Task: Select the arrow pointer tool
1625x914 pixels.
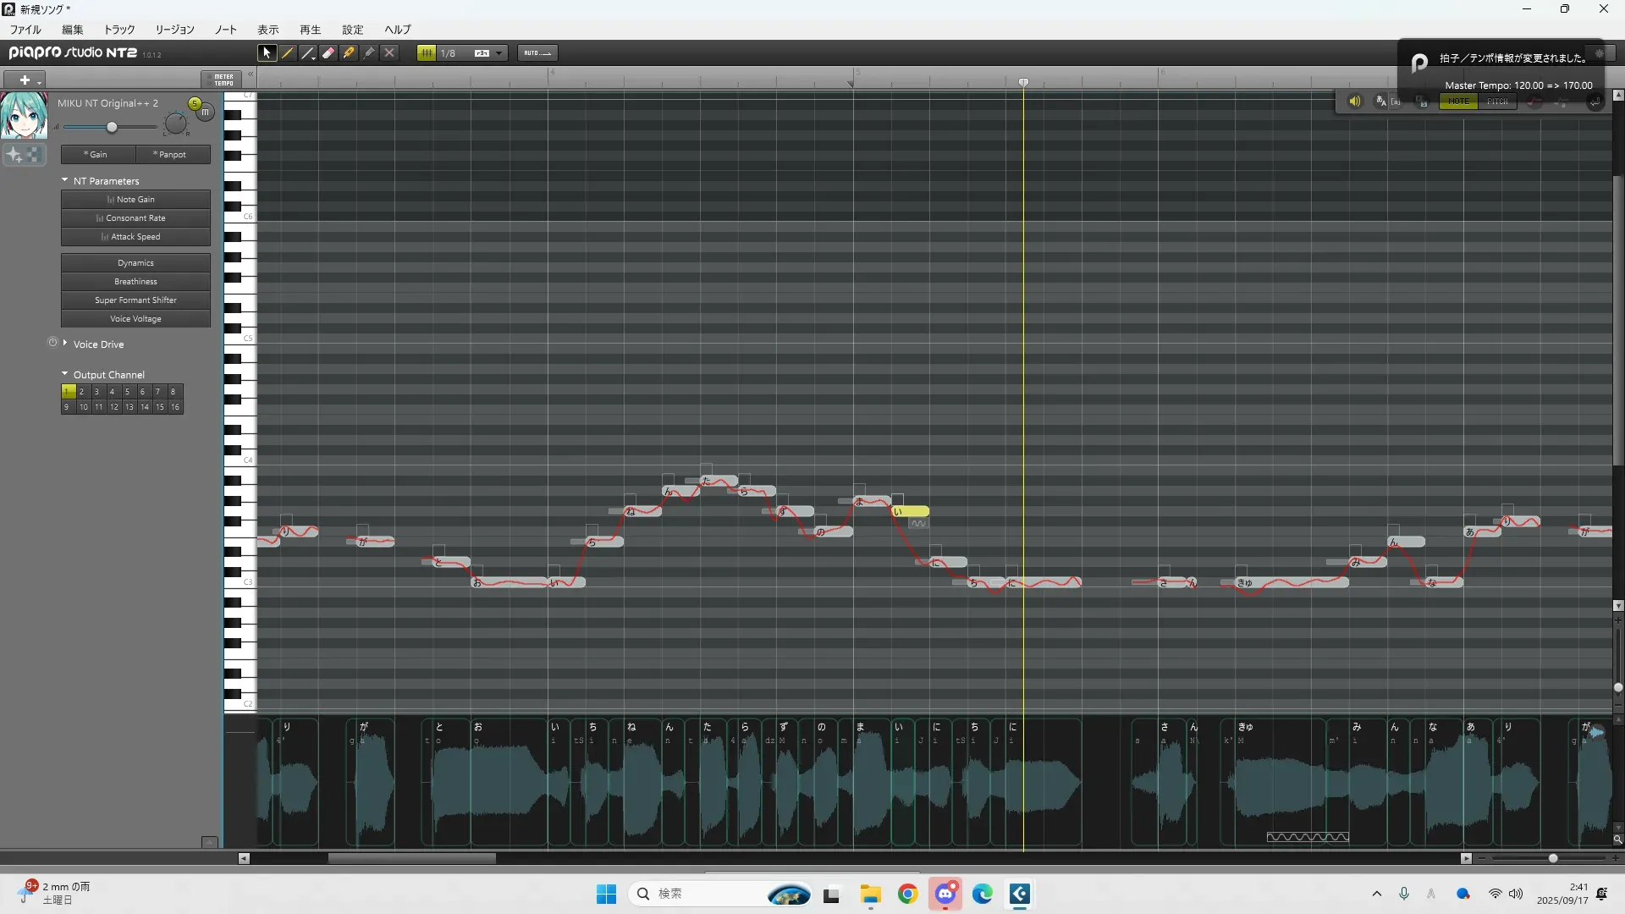Action: click(267, 52)
